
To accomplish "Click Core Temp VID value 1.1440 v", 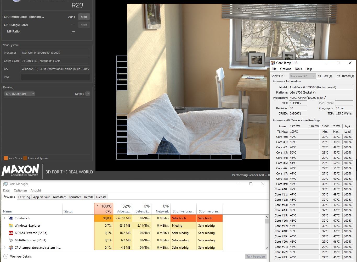I will coord(298,103).
